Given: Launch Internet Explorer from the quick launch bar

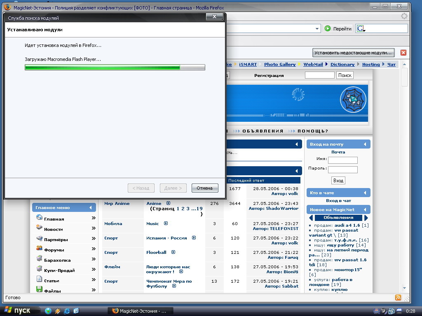Looking at the screenshot, I should pyautogui.click(x=67, y=311).
